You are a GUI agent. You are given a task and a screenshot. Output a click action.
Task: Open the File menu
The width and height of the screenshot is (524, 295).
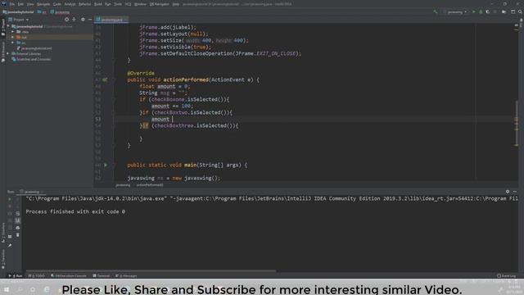point(12,4)
